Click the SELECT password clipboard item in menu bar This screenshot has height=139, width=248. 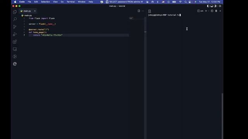point(124,2)
